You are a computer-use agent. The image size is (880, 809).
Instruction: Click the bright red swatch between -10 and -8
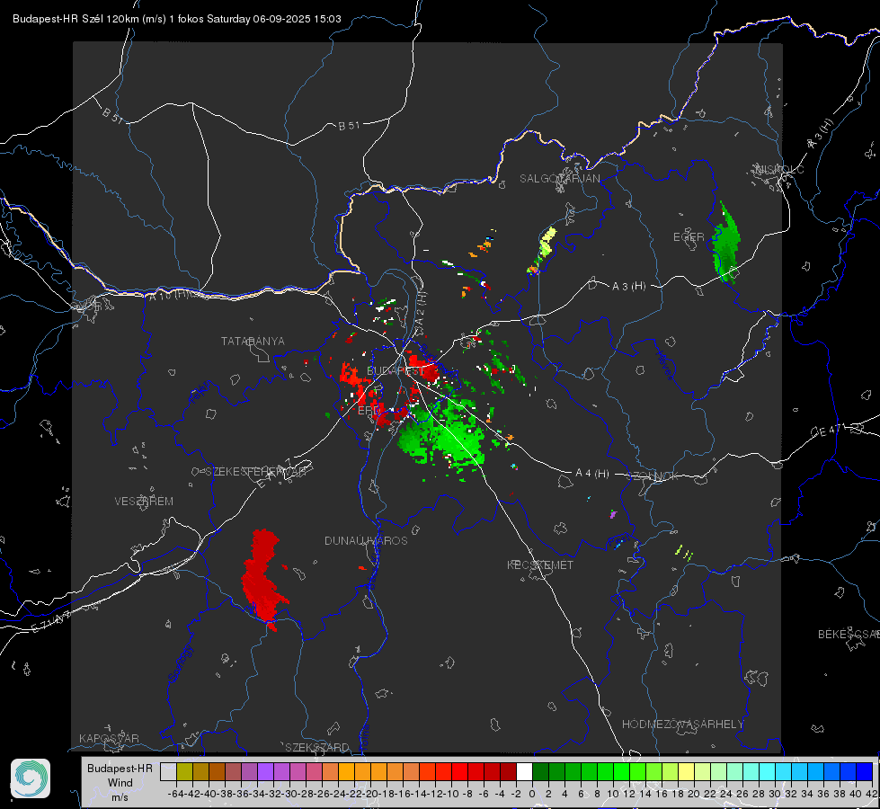[x=459, y=771]
